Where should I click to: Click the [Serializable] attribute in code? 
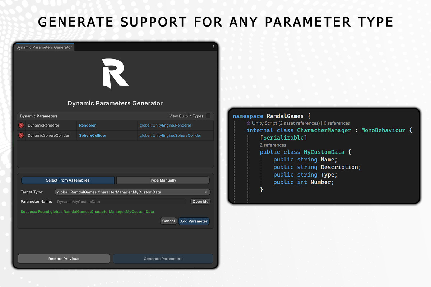[x=283, y=138]
